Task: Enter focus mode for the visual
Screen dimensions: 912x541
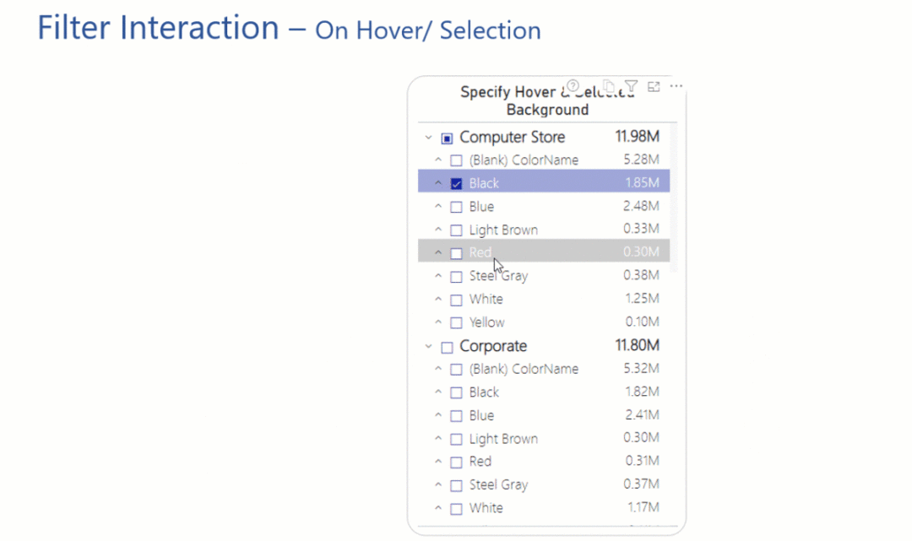Action: (x=653, y=85)
